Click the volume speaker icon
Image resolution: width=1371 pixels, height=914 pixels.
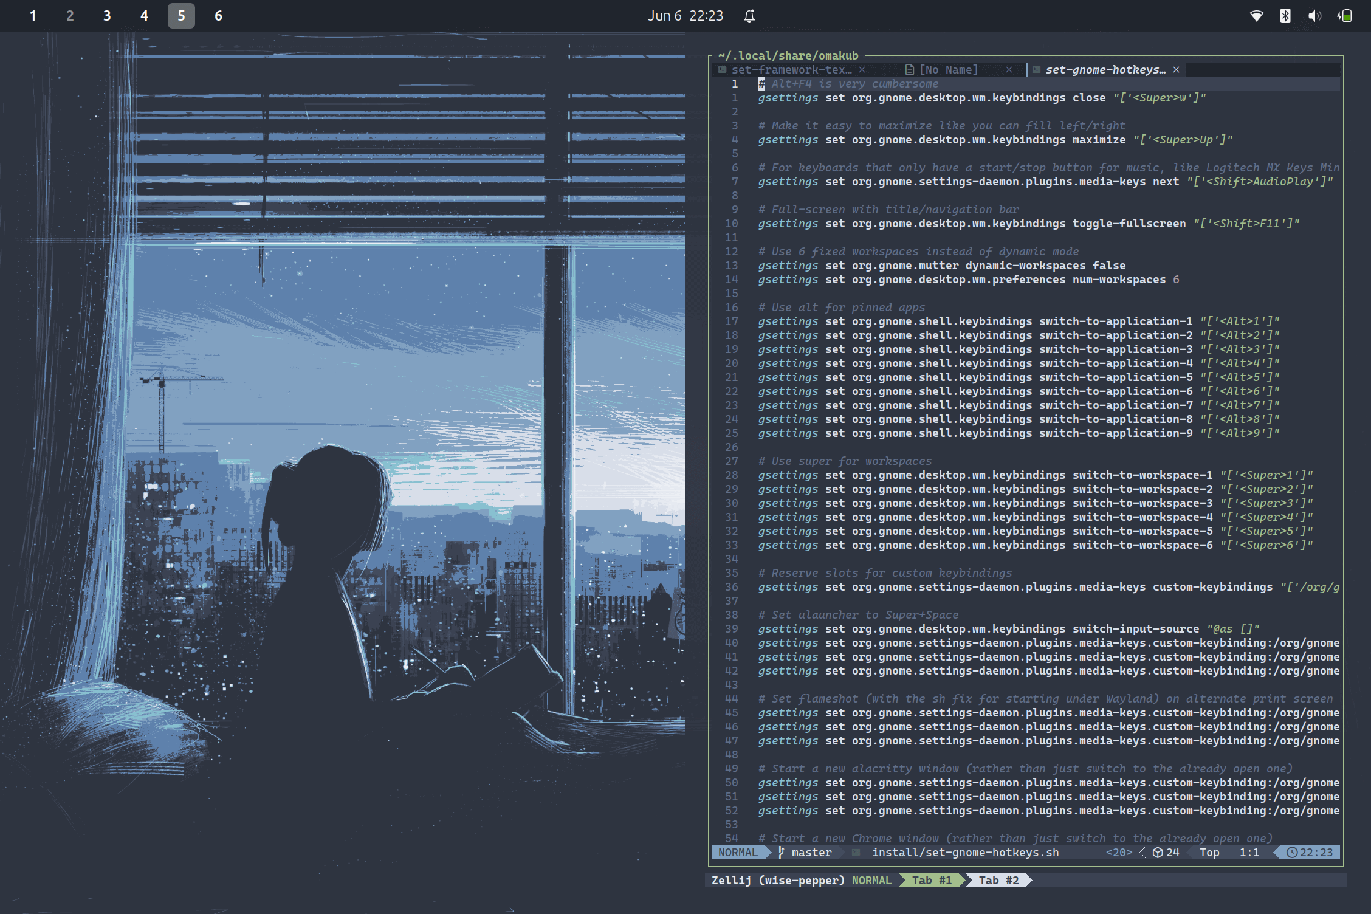tap(1314, 16)
